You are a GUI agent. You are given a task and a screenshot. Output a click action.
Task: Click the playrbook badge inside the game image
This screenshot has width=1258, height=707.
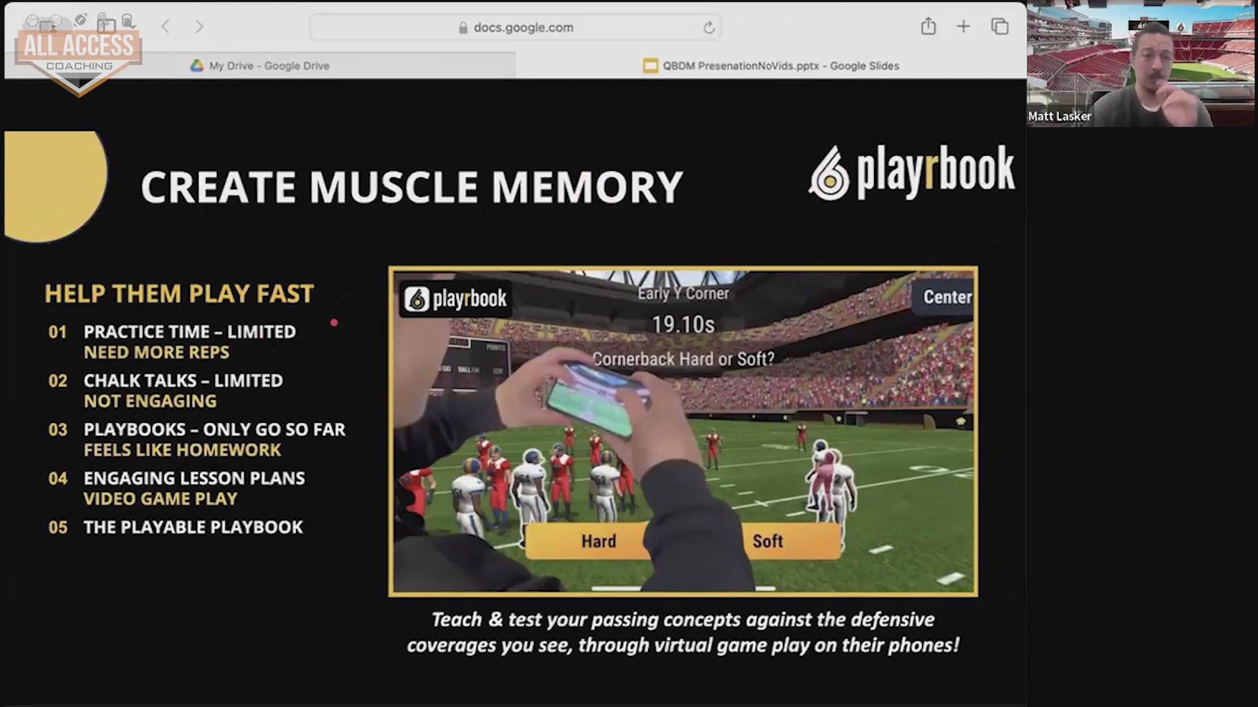pos(455,299)
